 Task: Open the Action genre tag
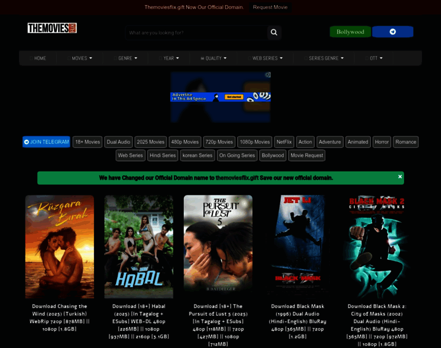point(305,142)
